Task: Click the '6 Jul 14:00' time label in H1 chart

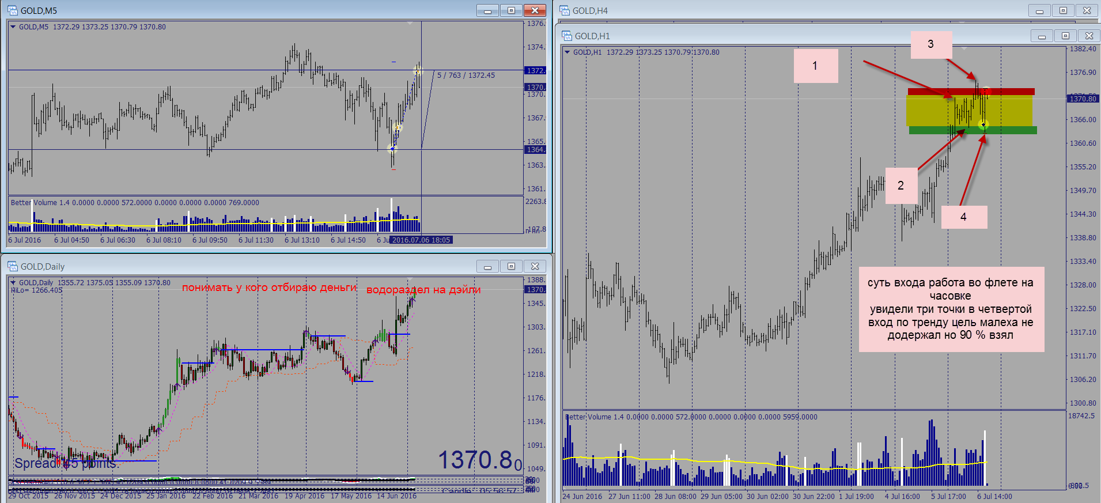Action: point(994,497)
